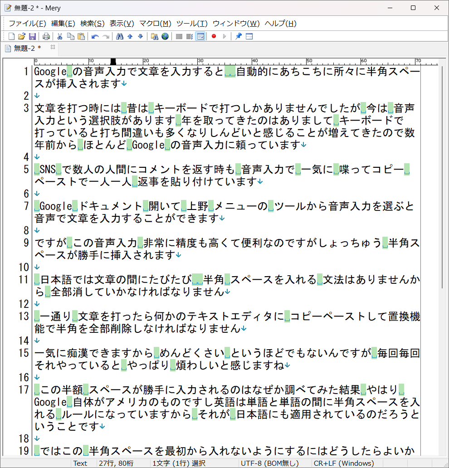449x468 pixels.
Task: Open the マクロ(M) menu
Action: pyautogui.click(x=155, y=23)
